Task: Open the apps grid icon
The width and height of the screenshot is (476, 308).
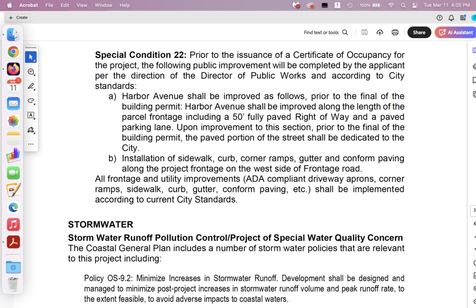Action: pyautogui.click(x=463, y=18)
